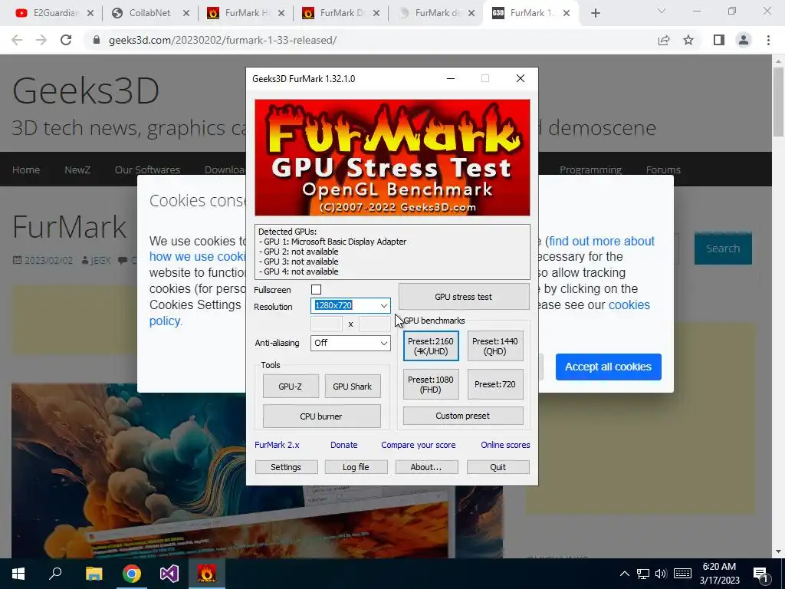Show hidden system tray icons
This screenshot has height=589, width=785.
click(x=624, y=574)
